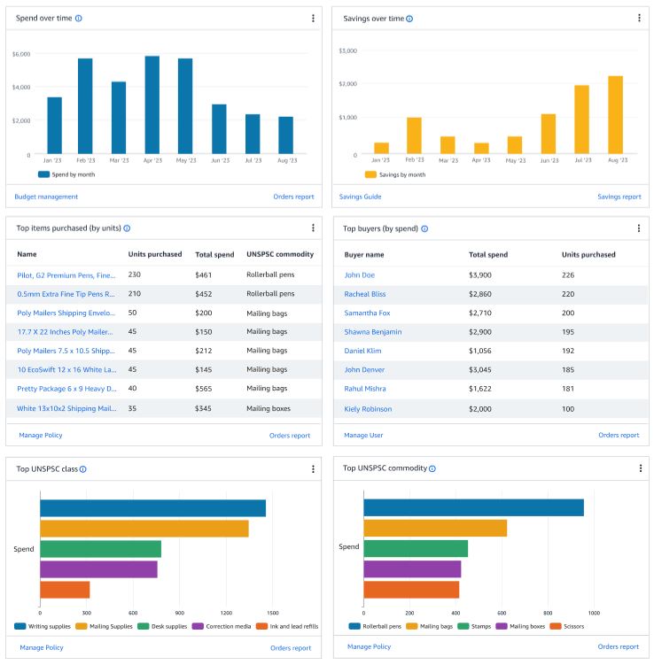Open buyer John Doe
Screen dimensions: 654x665
click(360, 275)
